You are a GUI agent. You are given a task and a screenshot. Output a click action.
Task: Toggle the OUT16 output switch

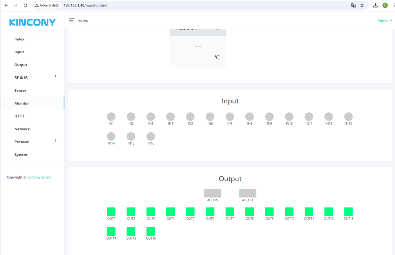[151, 231]
